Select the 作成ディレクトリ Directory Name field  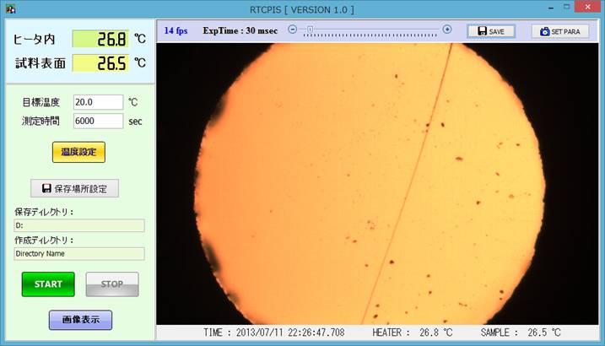79,253
